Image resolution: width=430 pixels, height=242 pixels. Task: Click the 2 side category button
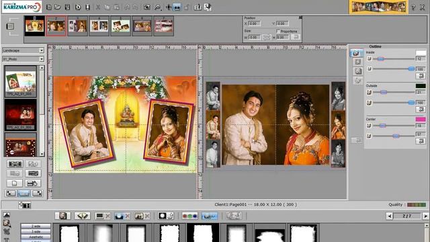click(36, 226)
